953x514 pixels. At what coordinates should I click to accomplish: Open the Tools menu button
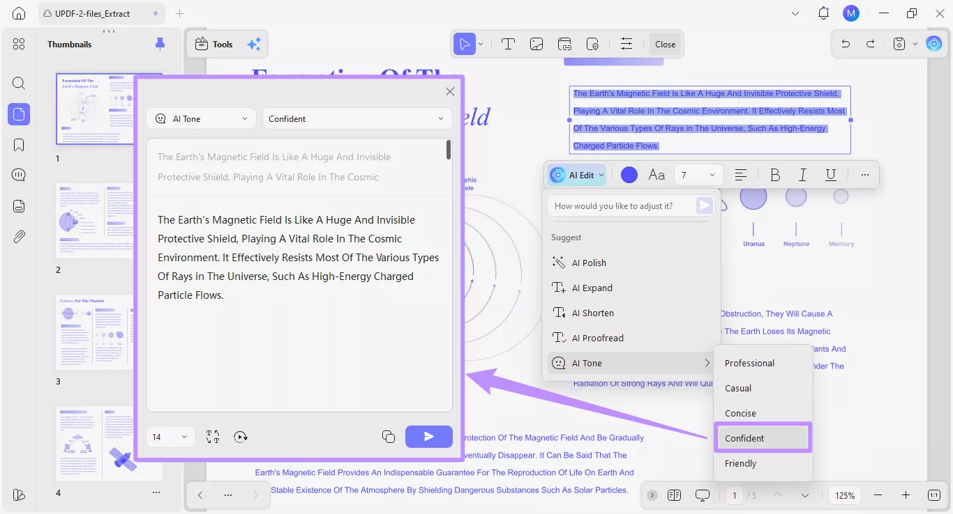214,44
